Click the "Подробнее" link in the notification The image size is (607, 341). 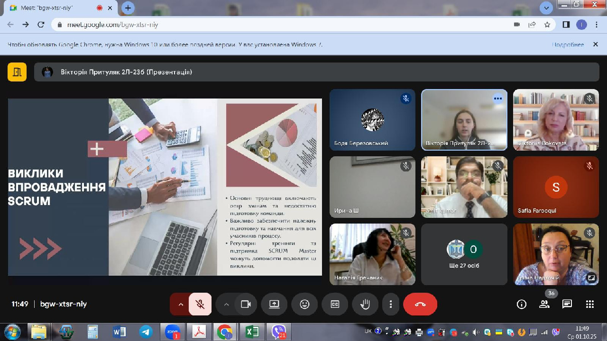click(x=568, y=45)
